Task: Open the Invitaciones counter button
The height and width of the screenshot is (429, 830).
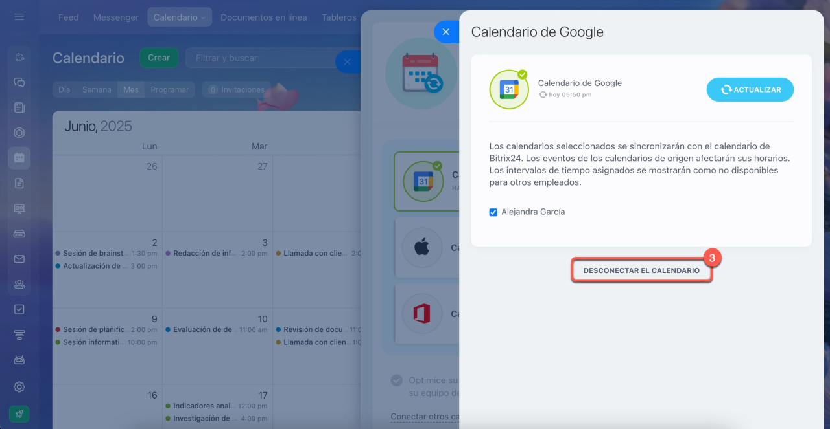Action: tap(237, 90)
